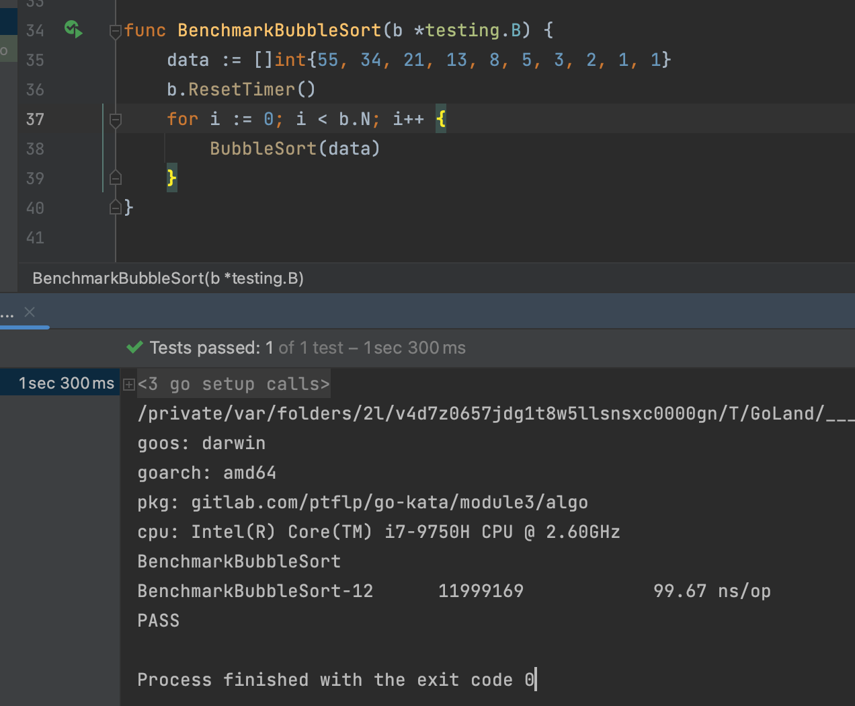855x706 pixels.
Task: Click the BenchmarkBubbleSort-12 result line
Action: point(255,591)
